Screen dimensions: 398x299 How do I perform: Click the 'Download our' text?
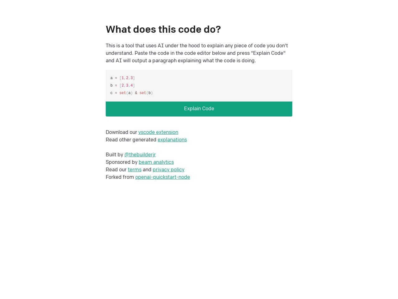121,132
